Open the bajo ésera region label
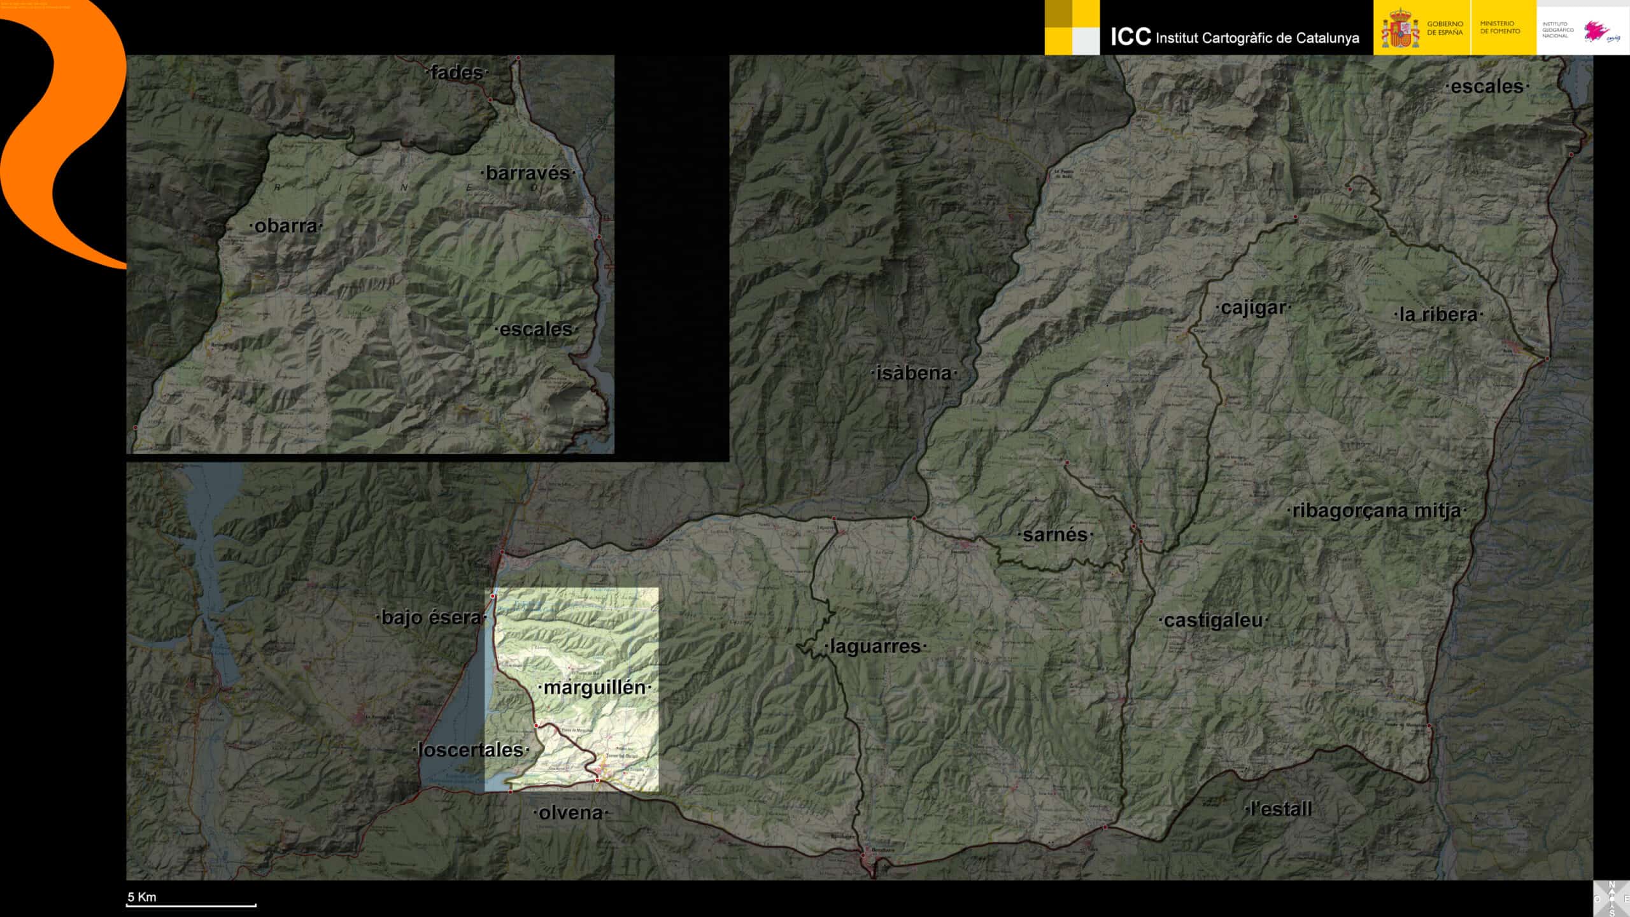Image resolution: width=1630 pixels, height=917 pixels. 431,617
